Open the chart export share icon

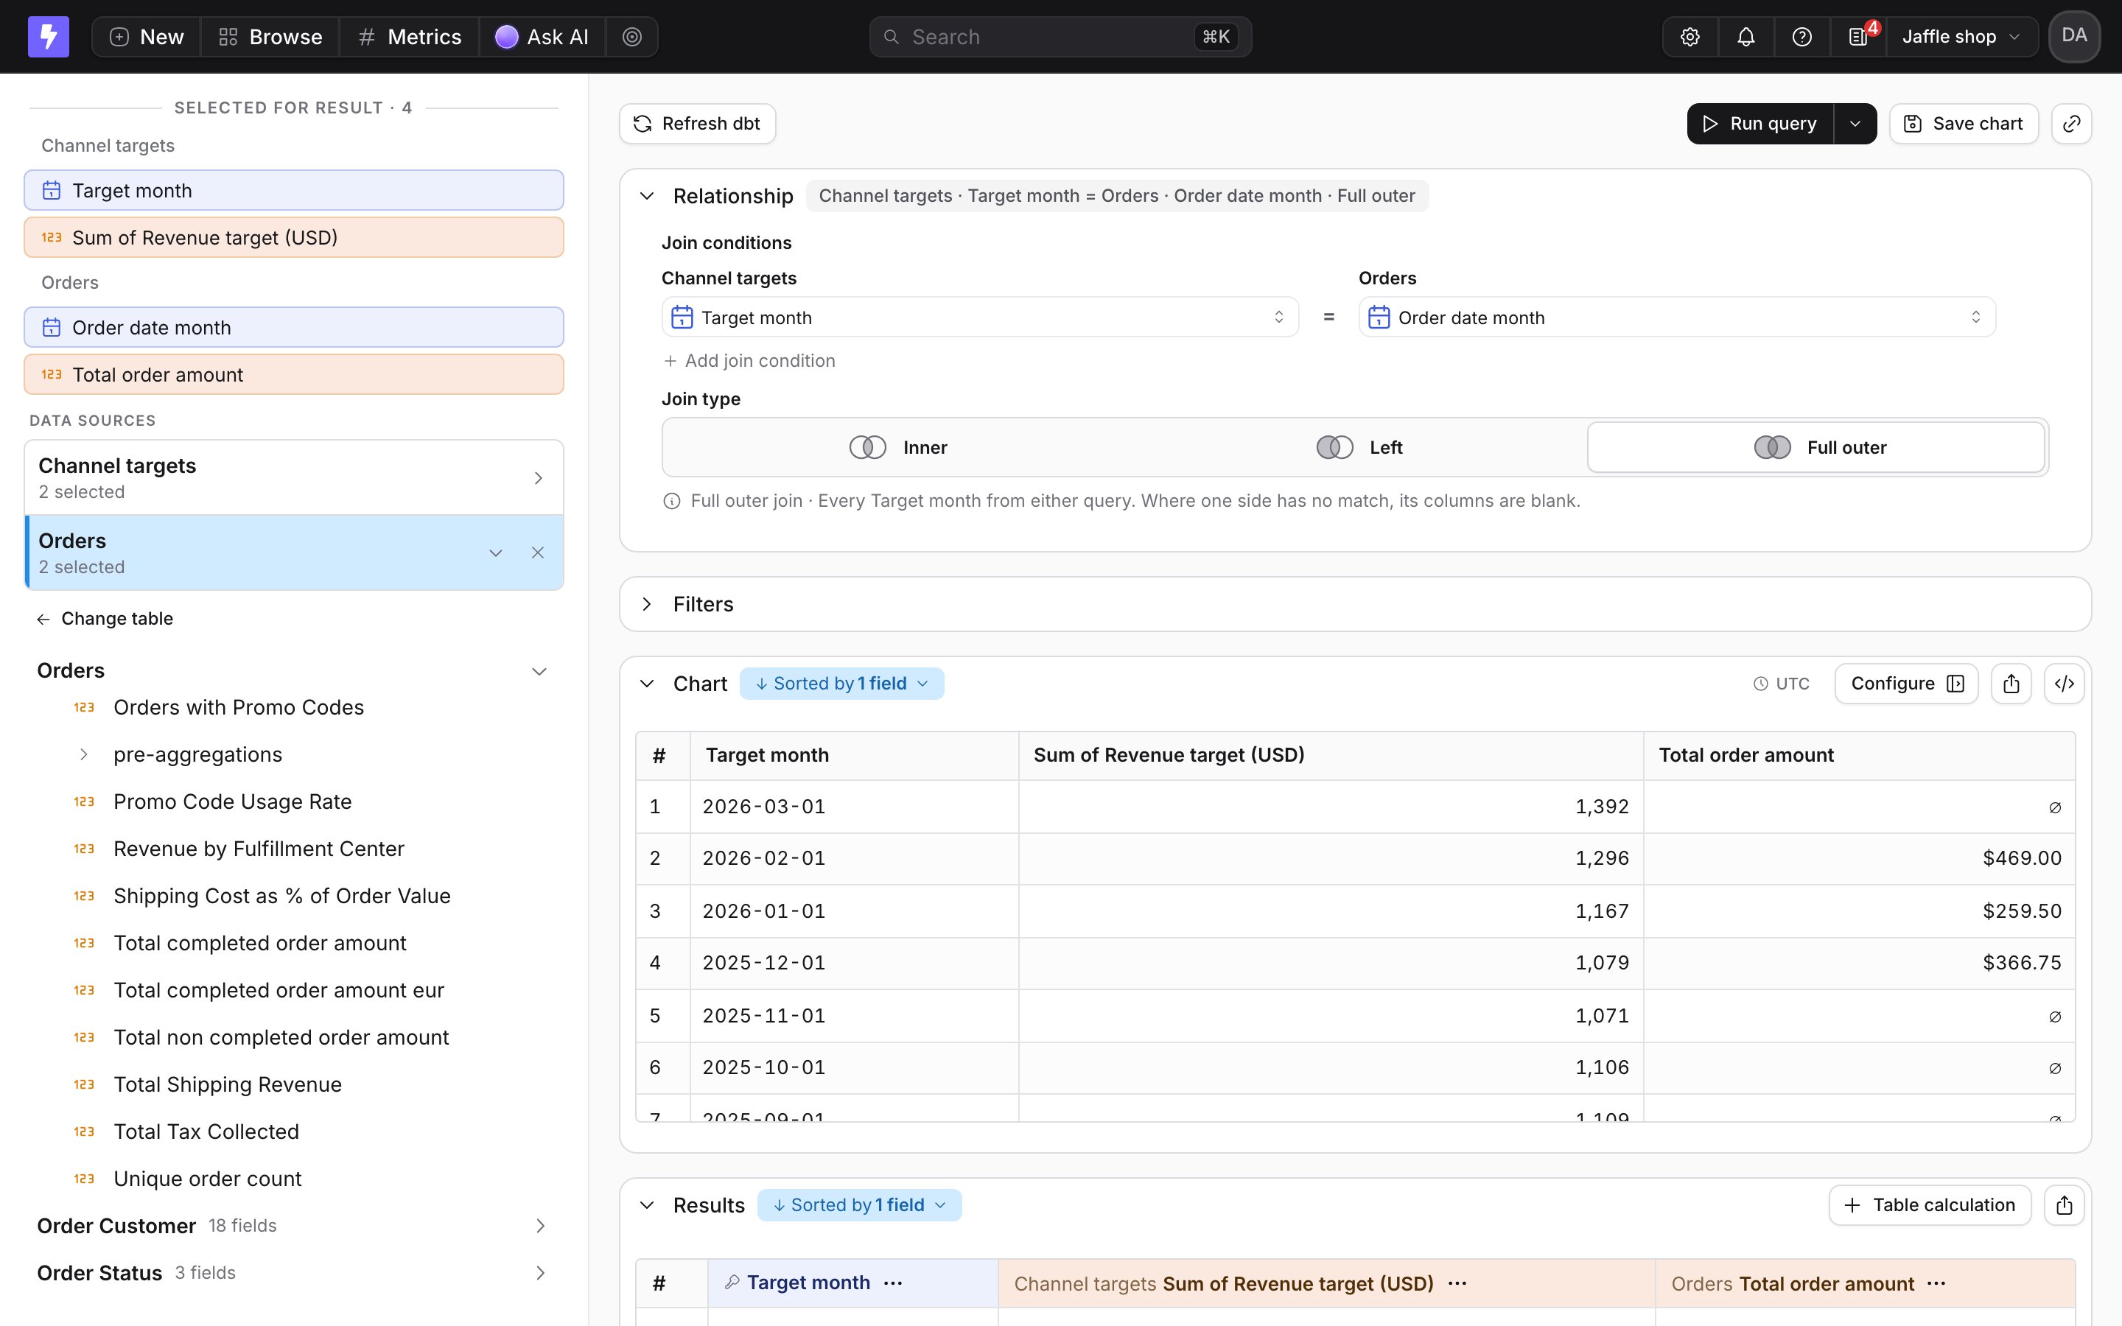point(2011,684)
